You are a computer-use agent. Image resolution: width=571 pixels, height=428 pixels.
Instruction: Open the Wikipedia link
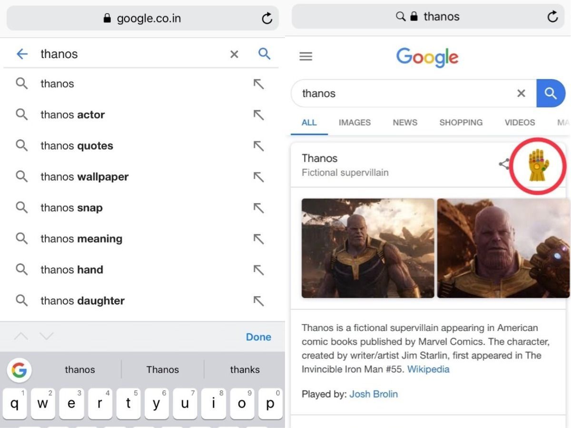(x=428, y=369)
